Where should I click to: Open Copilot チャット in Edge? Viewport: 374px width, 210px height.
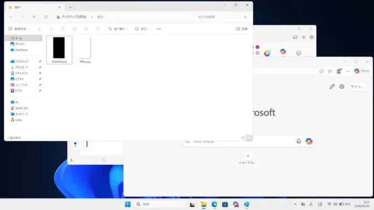click(x=362, y=71)
